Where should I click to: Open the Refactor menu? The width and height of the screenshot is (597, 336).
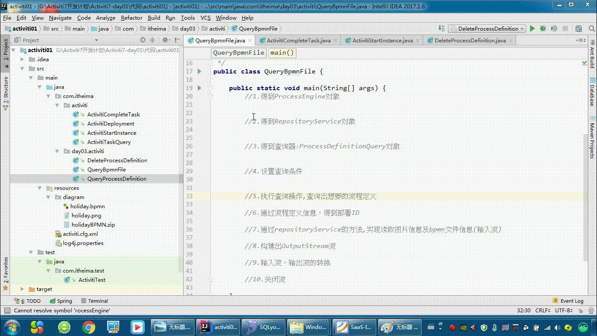[132, 18]
